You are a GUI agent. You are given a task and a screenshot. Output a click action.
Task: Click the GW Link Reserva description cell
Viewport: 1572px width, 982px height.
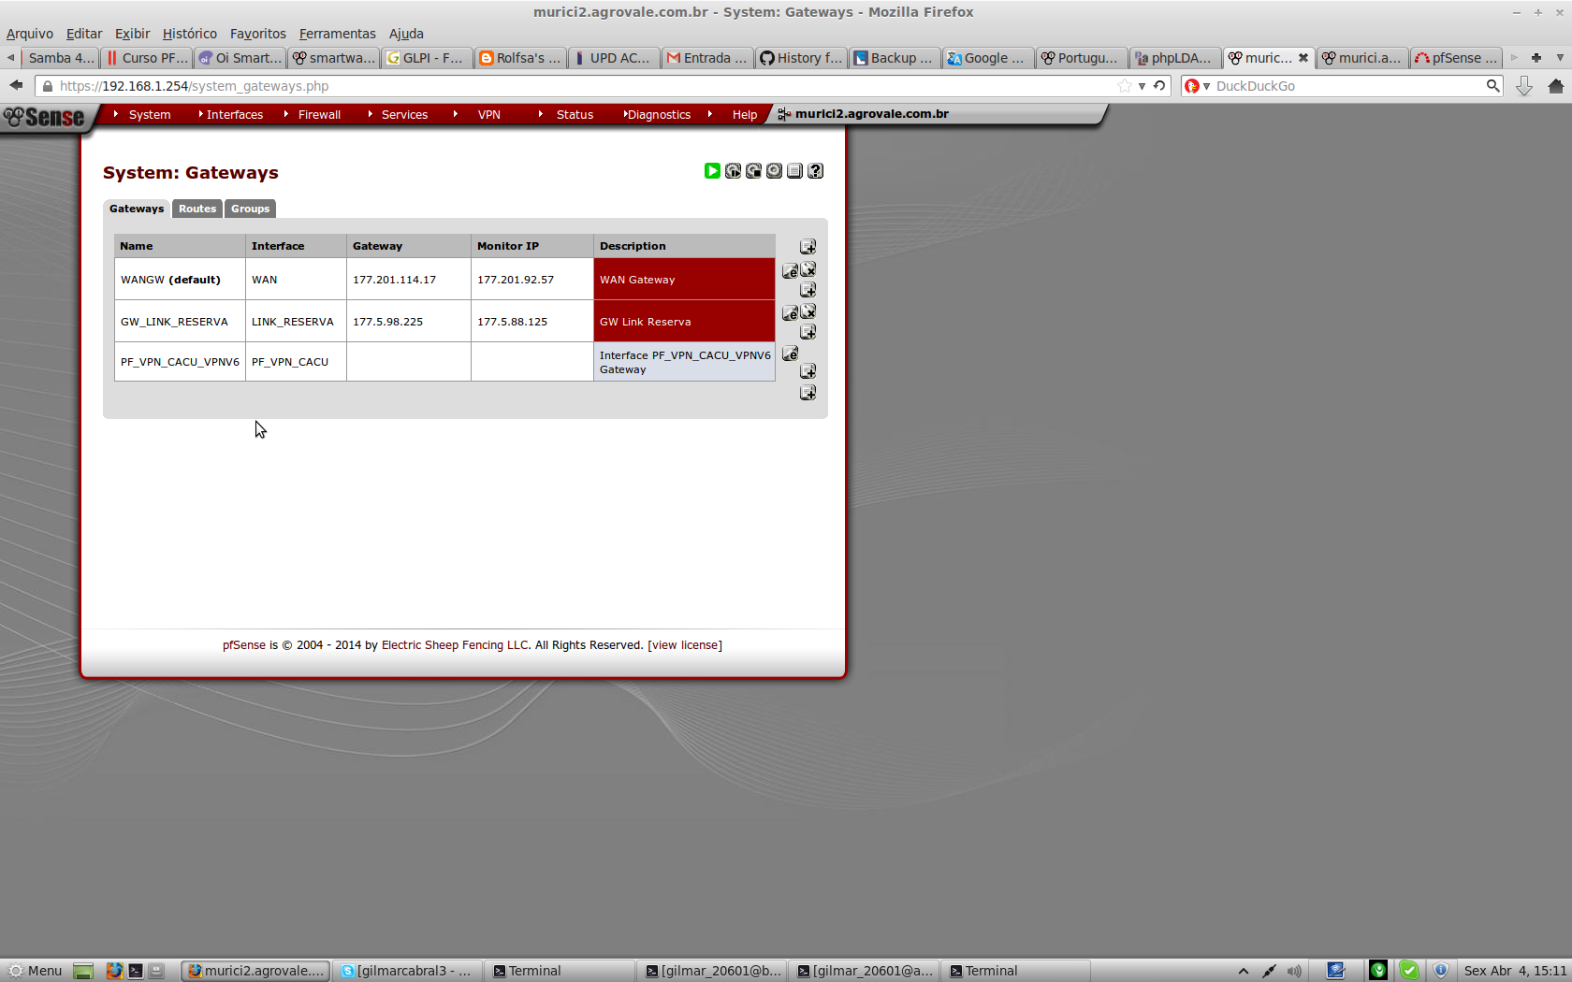(684, 322)
